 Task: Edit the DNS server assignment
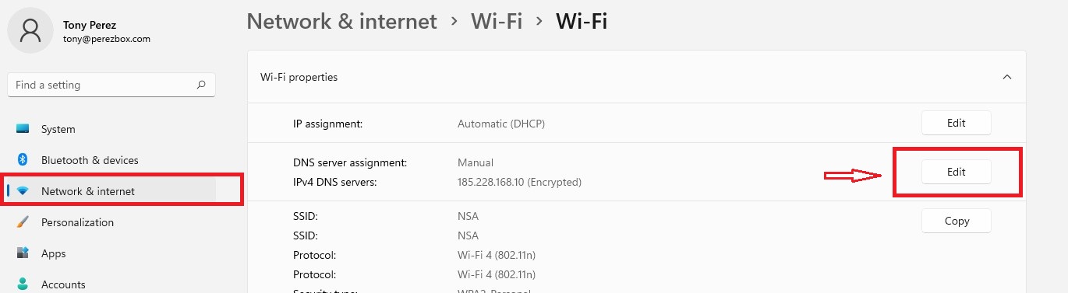pyautogui.click(x=957, y=172)
